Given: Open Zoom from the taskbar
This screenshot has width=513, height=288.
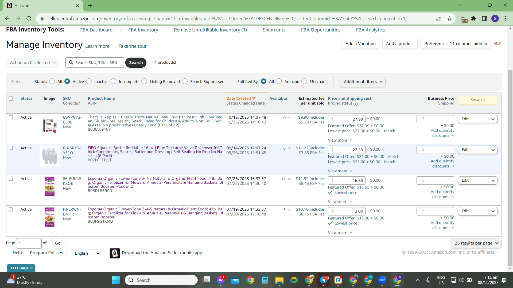Looking at the screenshot, I should coord(382,280).
